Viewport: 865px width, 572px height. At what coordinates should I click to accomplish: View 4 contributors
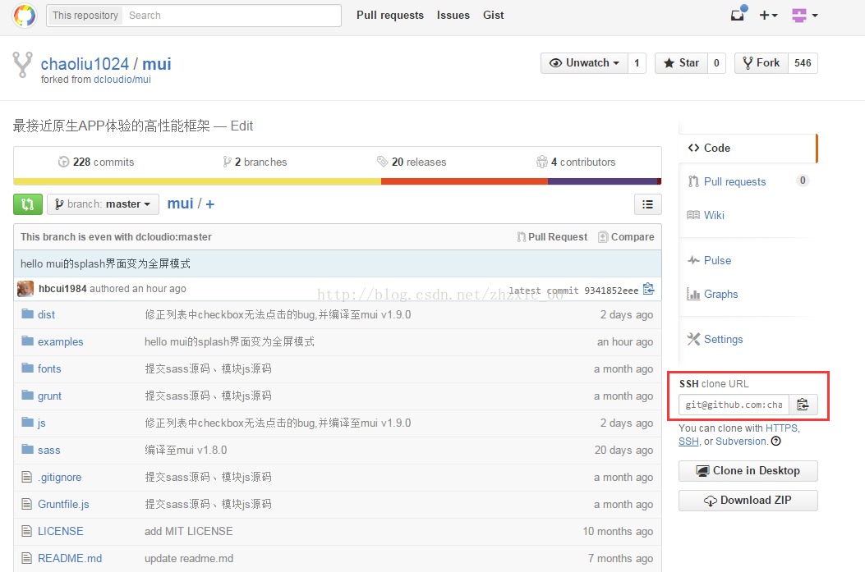pos(576,162)
